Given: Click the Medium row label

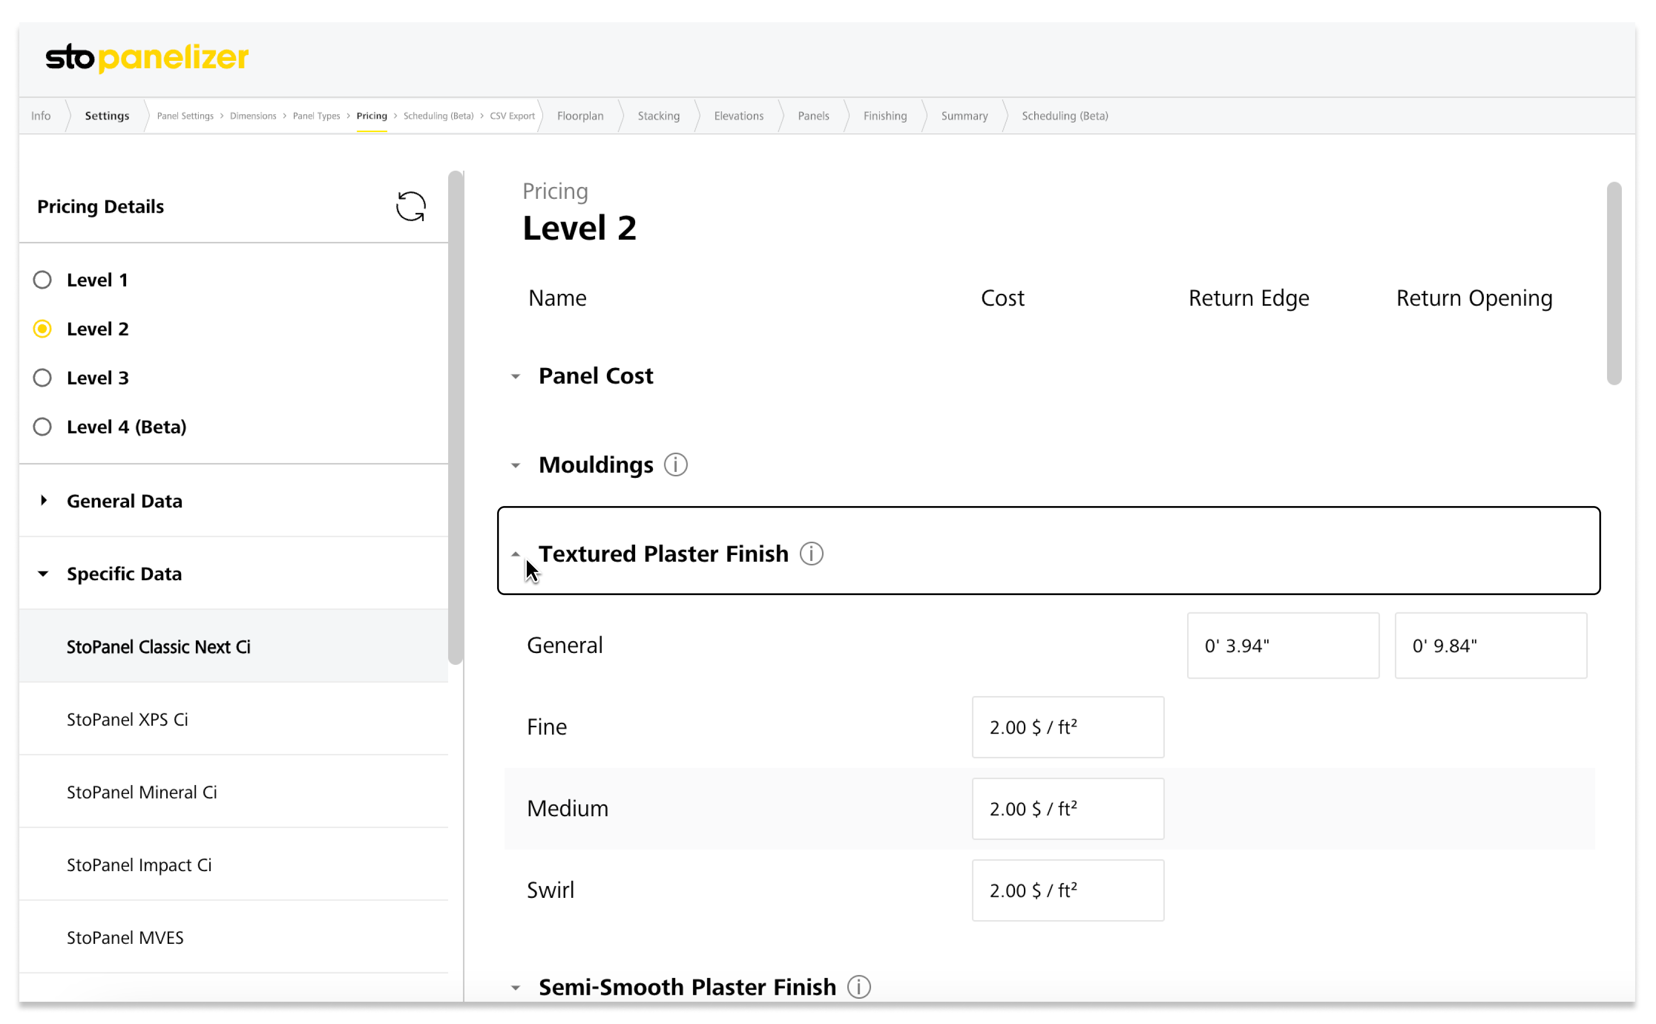Looking at the screenshot, I should [567, 808].
